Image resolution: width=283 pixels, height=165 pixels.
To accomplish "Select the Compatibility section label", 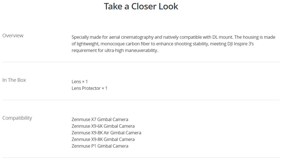I will pos(17,118).
